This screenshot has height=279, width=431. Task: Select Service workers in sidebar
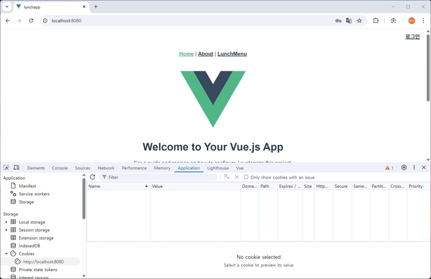(x=34, y=194)
